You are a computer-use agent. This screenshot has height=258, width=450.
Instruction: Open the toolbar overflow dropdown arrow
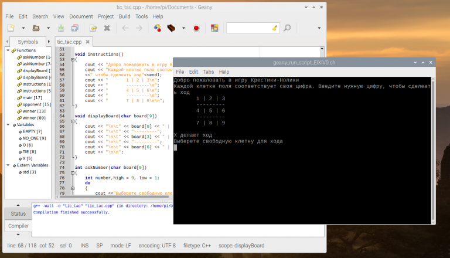click(x=319, y=28)
